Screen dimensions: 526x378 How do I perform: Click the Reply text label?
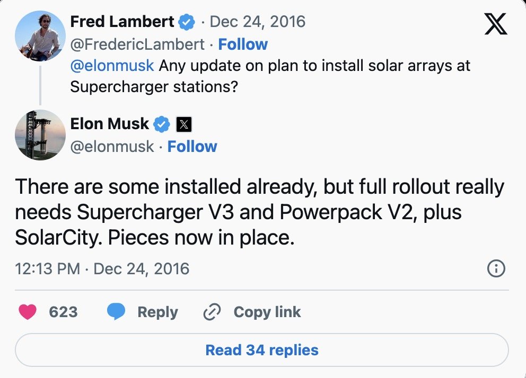click(x=157, y=312)
